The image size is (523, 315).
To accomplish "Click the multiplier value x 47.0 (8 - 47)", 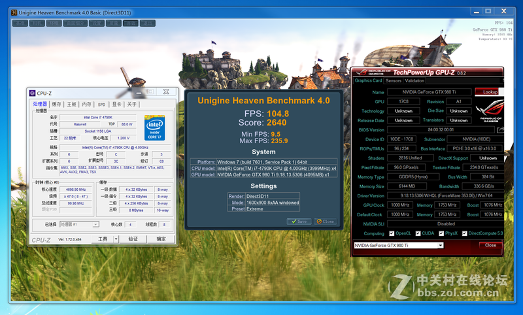I will tap(76, 196).
